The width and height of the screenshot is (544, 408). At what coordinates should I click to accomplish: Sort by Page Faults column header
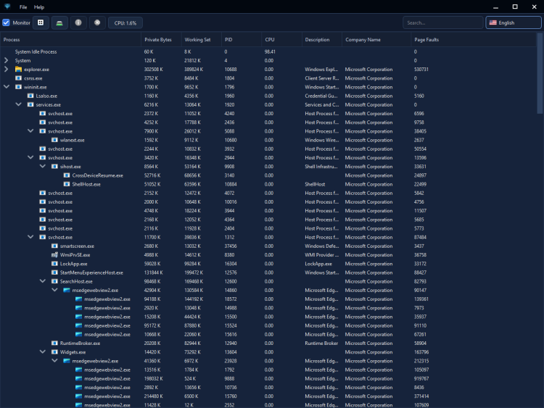tap(474, 40)
